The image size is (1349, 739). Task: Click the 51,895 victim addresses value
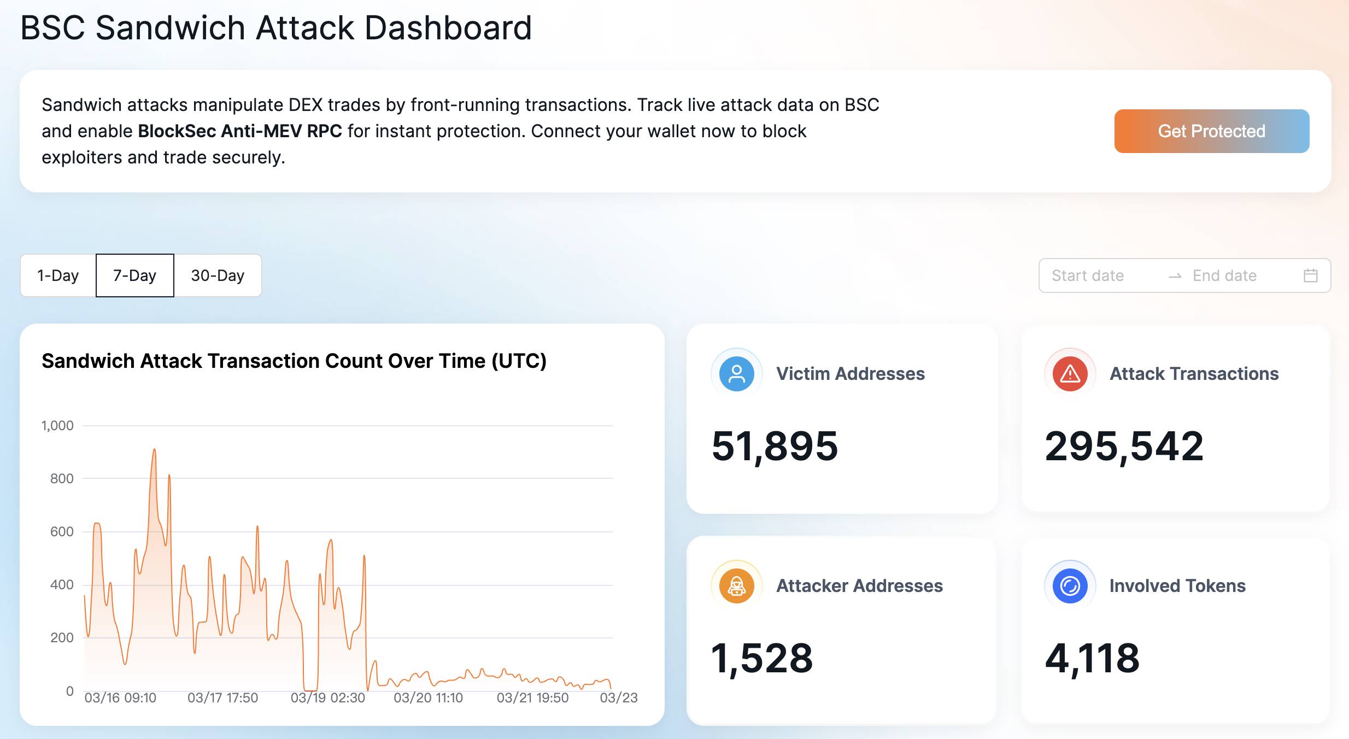coord(775,446)
